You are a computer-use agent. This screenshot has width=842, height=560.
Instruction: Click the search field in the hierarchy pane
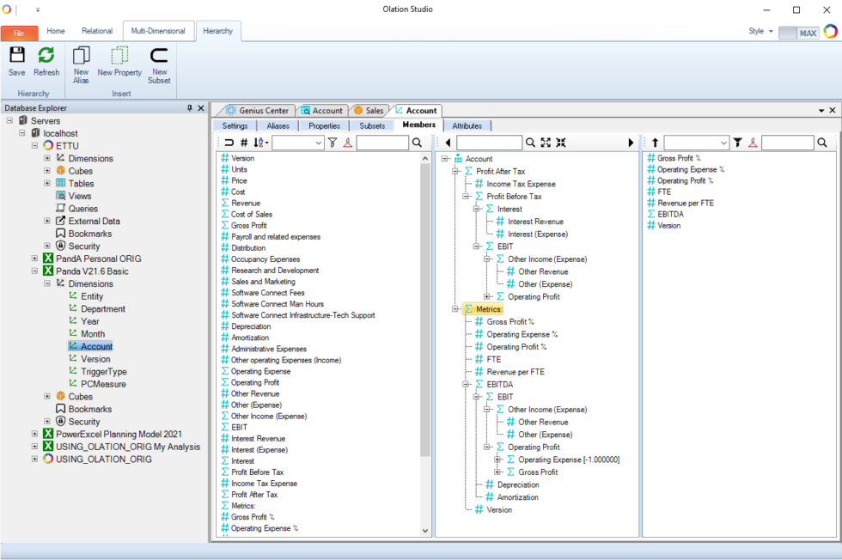click(489, 143)
